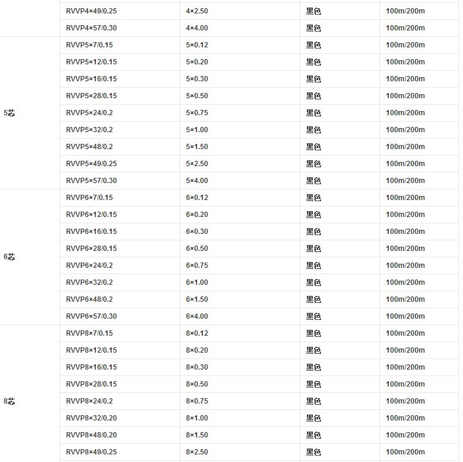
Task: Select model cell RVVP4×49/0.25
Action: point(91,11)
